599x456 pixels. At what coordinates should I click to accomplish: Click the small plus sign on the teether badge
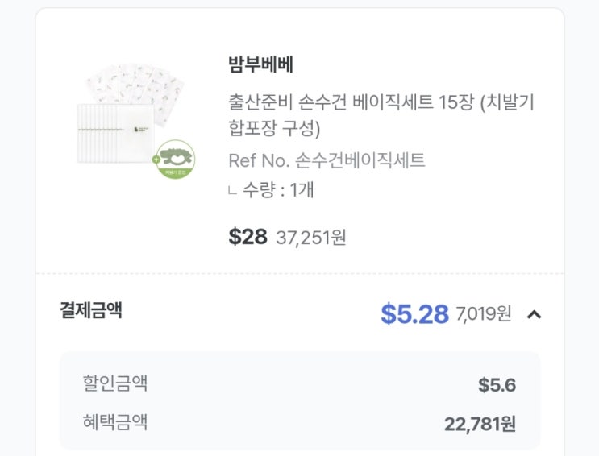click(156, 160)
